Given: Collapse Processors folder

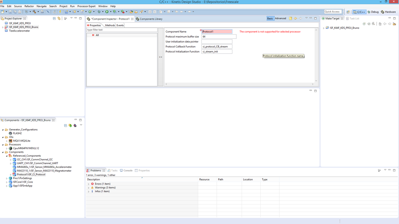Looking at the screenshot, I should click(x=3, y=145).
